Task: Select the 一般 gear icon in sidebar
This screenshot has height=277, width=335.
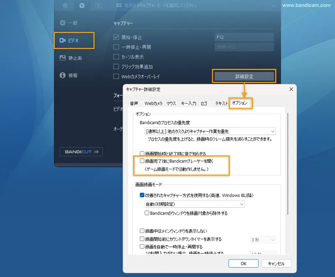Action: [62, 23]
